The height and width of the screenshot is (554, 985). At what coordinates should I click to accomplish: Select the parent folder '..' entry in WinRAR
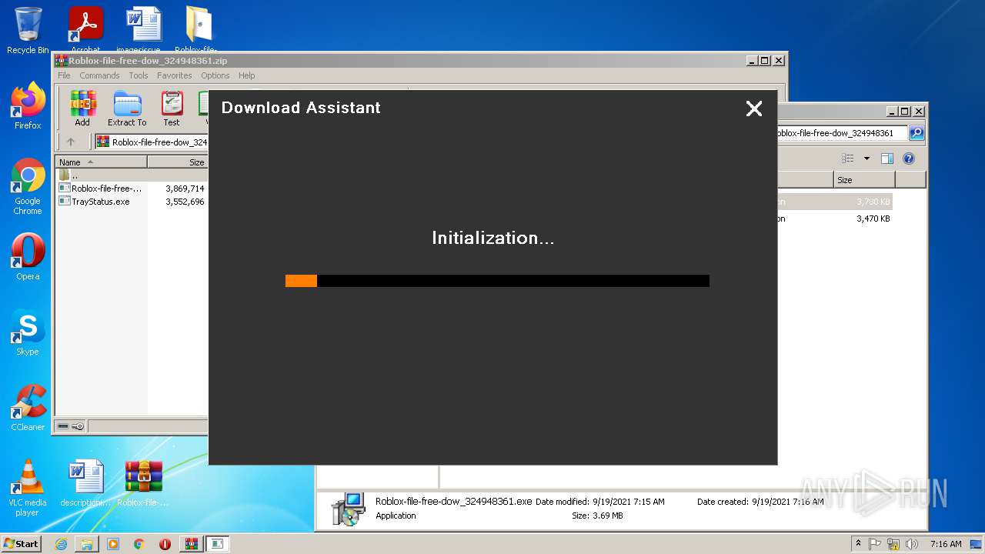tap(132, 175)
